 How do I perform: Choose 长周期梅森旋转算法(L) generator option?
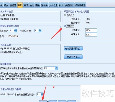(11, 52)
